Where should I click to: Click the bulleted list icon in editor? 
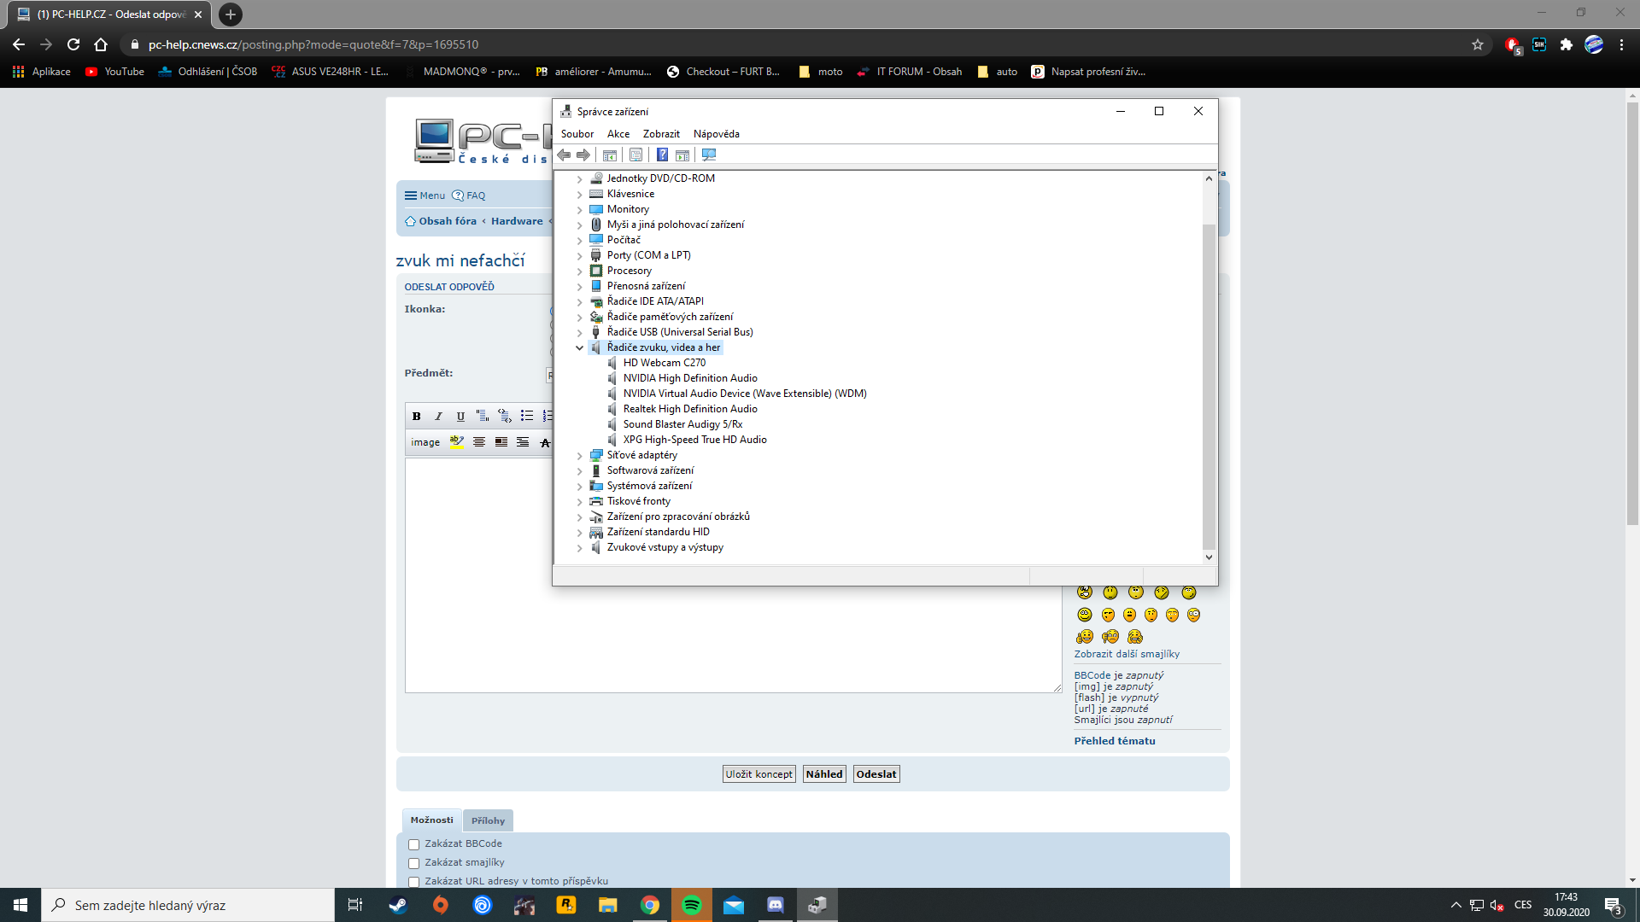[526, 416]
